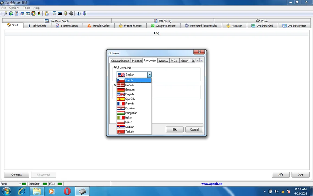Image resolution: width=313 pixels, height=196 pixels.
Task: Open the www.wgsoft.de link
Action: [212, 184]
